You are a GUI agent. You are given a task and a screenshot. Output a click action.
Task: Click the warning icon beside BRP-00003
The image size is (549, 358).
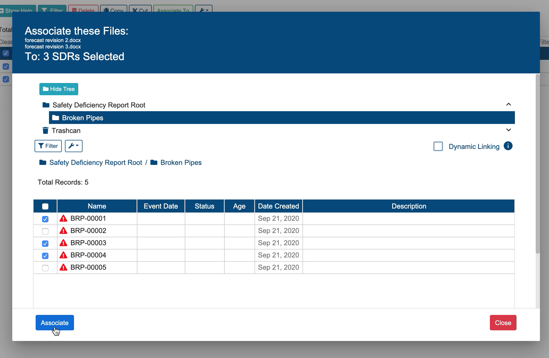(63, 243)
